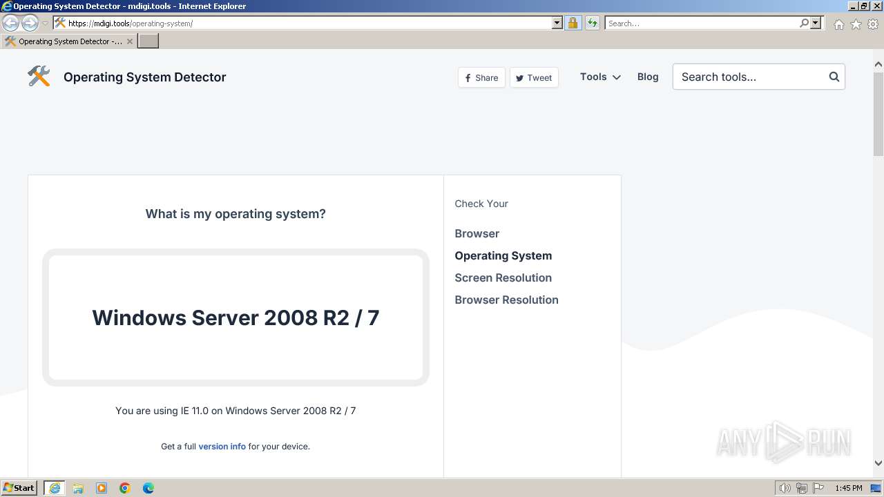Go to the IE Home page icon
The image size is (884, 497).
pyautogui.click(x=838, y=24)
